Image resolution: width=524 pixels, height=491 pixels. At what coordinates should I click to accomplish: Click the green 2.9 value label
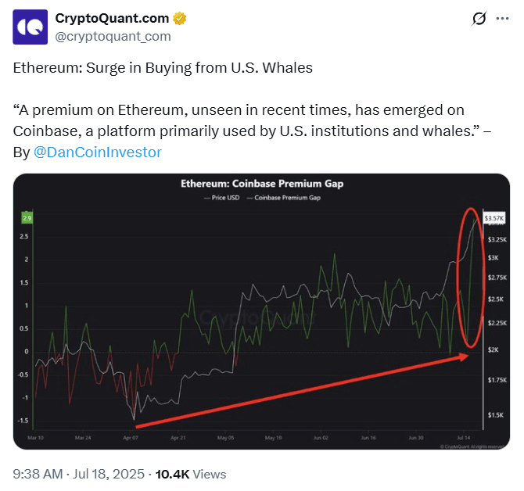pyautogui.click(x=27, y=218)
